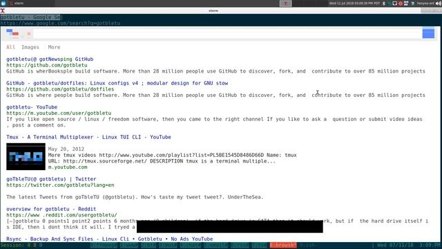The width and height of the screenshot is (442, 249).
Task: Click the xterm X logo icon in title bar
Action: click(x=3, y=11)
